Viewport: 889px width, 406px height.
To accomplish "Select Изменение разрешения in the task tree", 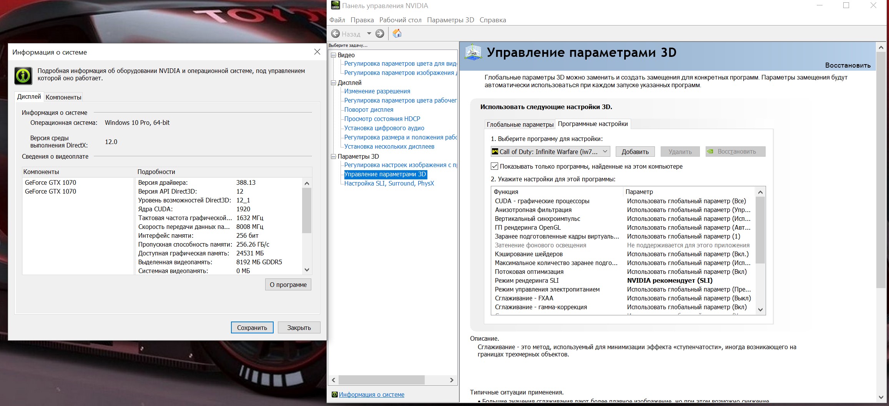I will click(x=377, y=91).
